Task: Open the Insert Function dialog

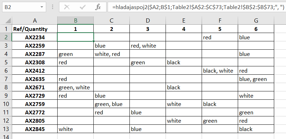Action: coord(98,7)
